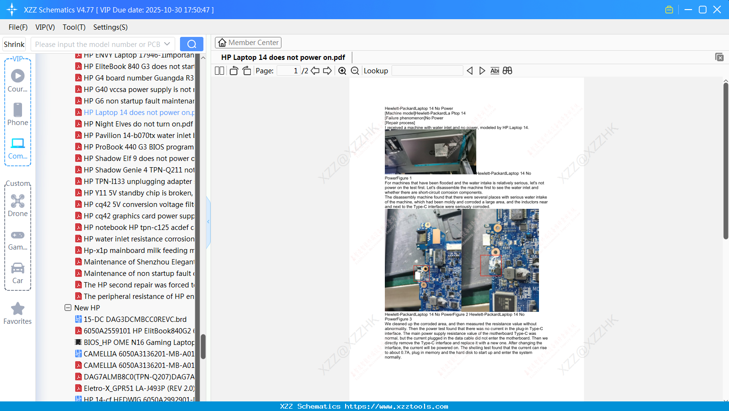Click the xzztools.com website link
Image resolution: width=729 pixels, height=411 pixels.
pyautogui.click(x=396, y=406)
